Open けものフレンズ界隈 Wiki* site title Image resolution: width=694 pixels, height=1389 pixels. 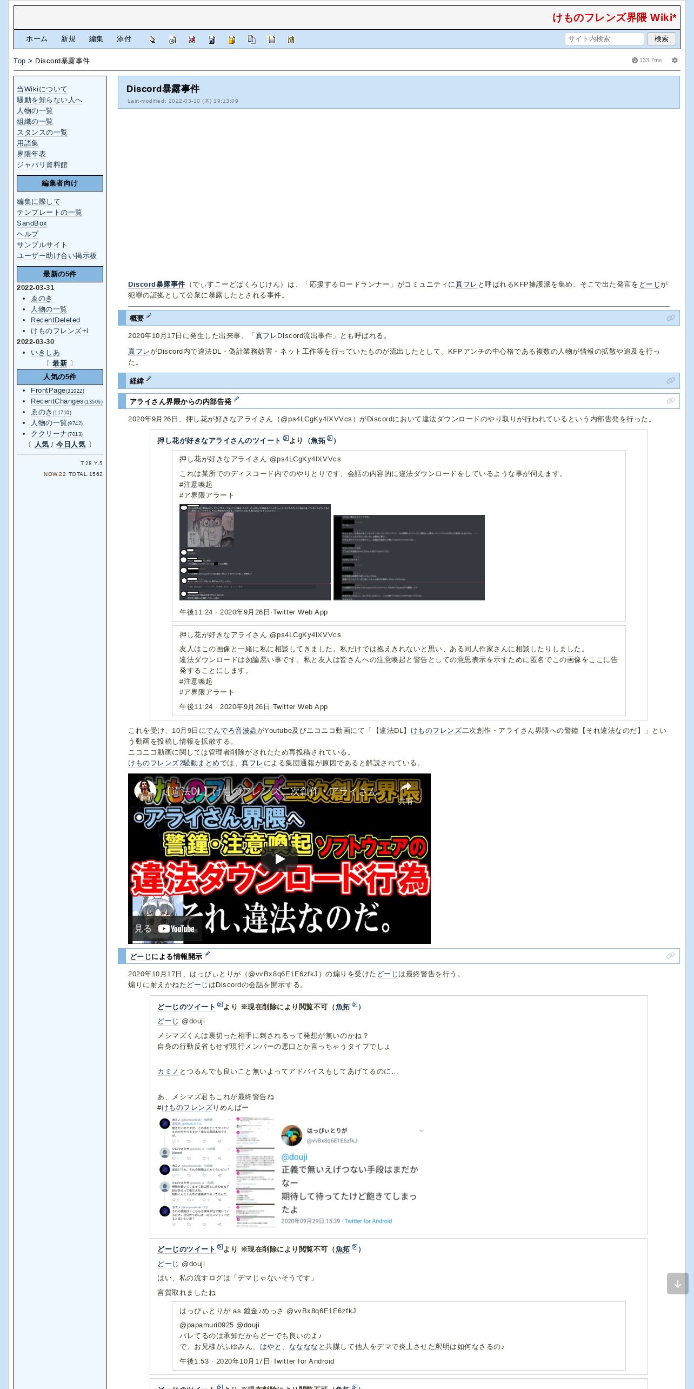pyautogui.click(x=614, y=18)
